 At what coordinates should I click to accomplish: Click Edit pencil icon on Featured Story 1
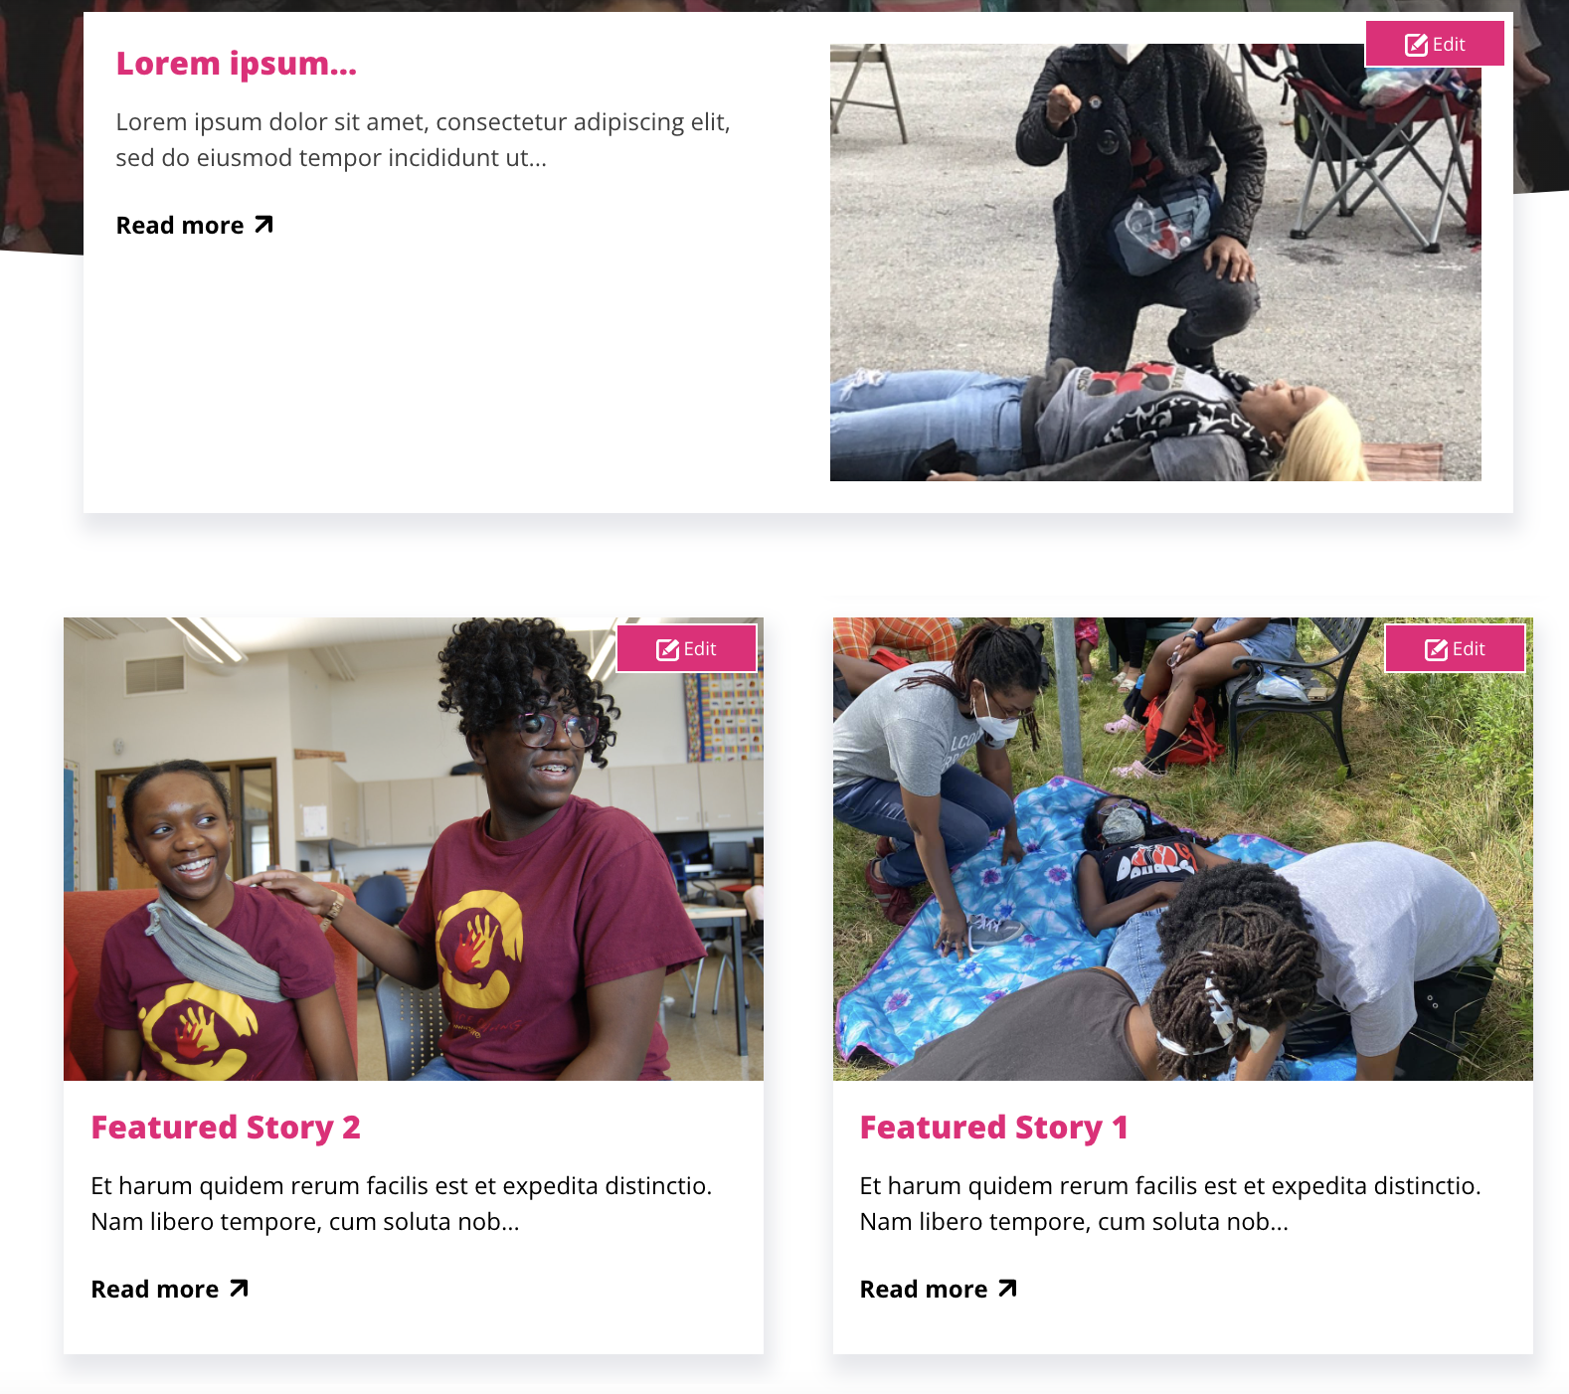pyautogui.click(x=1436, y=649)
